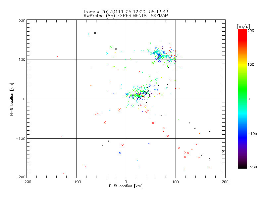Click the 'N-S location [km]' axis label

coord(12,99)
